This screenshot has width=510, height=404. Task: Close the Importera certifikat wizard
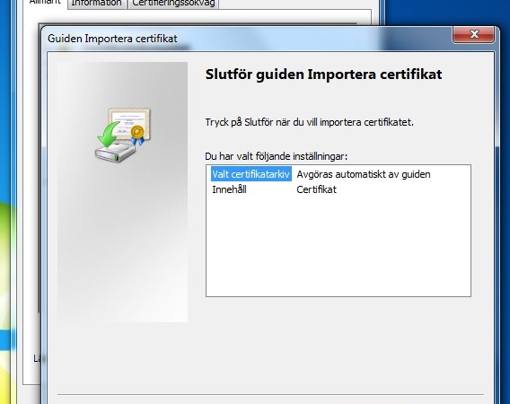click(x=474, y=34)
